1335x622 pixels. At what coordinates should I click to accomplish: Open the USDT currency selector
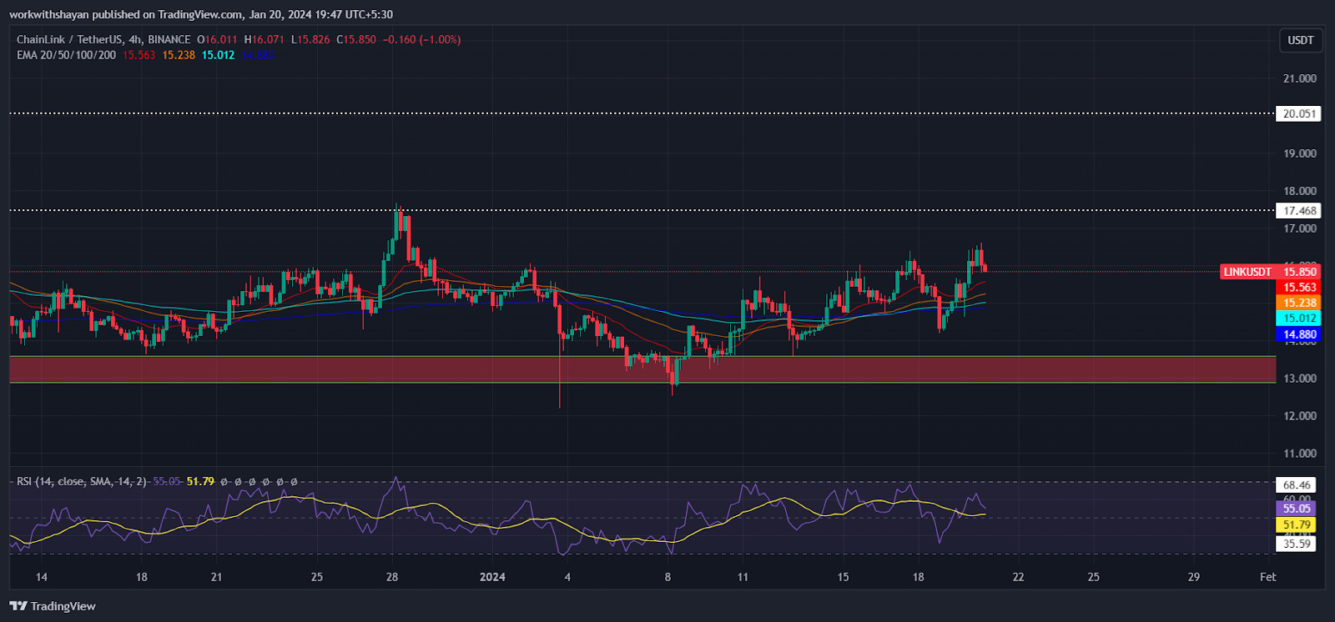1300,40
